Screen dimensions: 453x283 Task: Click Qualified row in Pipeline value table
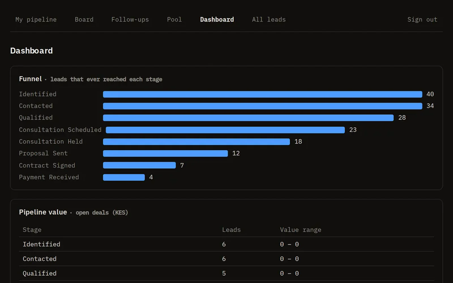click(x=226, y=273)
